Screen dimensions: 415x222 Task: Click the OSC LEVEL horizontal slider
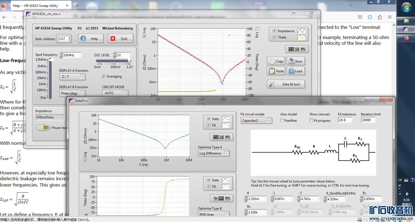113,61
